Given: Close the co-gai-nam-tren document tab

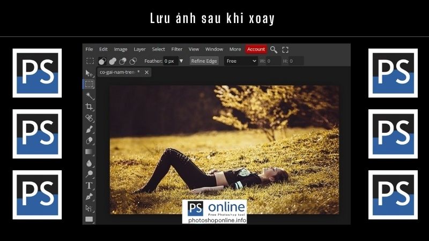Looking at the screenshot, I should 146,72.
